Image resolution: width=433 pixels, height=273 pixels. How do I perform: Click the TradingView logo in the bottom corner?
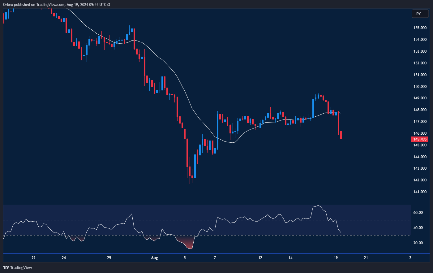click(18, 267)
